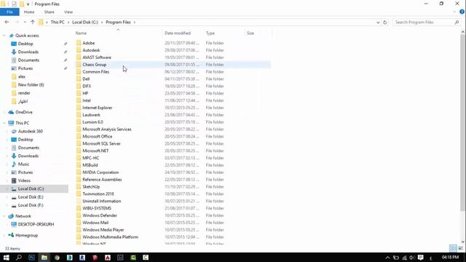
Task: Click This PC in the address breadcrumb
Action: (x=58, y=23)
